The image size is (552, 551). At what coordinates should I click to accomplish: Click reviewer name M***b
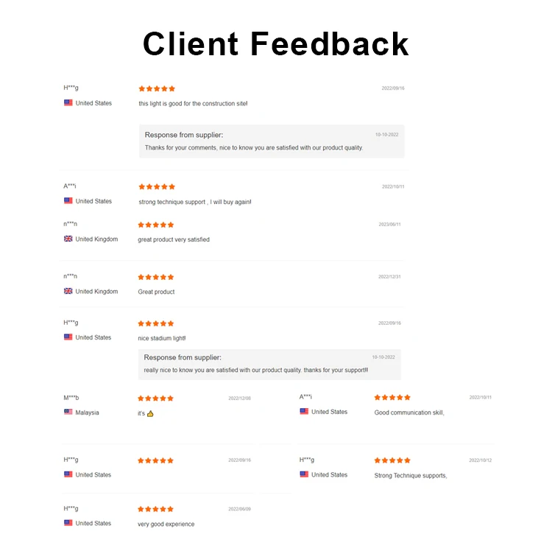click(71, 398)
